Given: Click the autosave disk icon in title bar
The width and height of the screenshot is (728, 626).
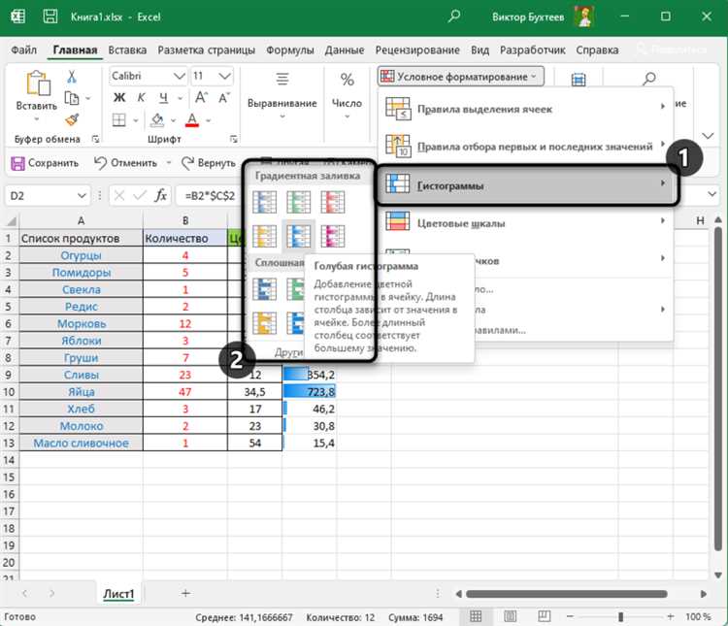Looking at the screenshot, I should (50, 16).
